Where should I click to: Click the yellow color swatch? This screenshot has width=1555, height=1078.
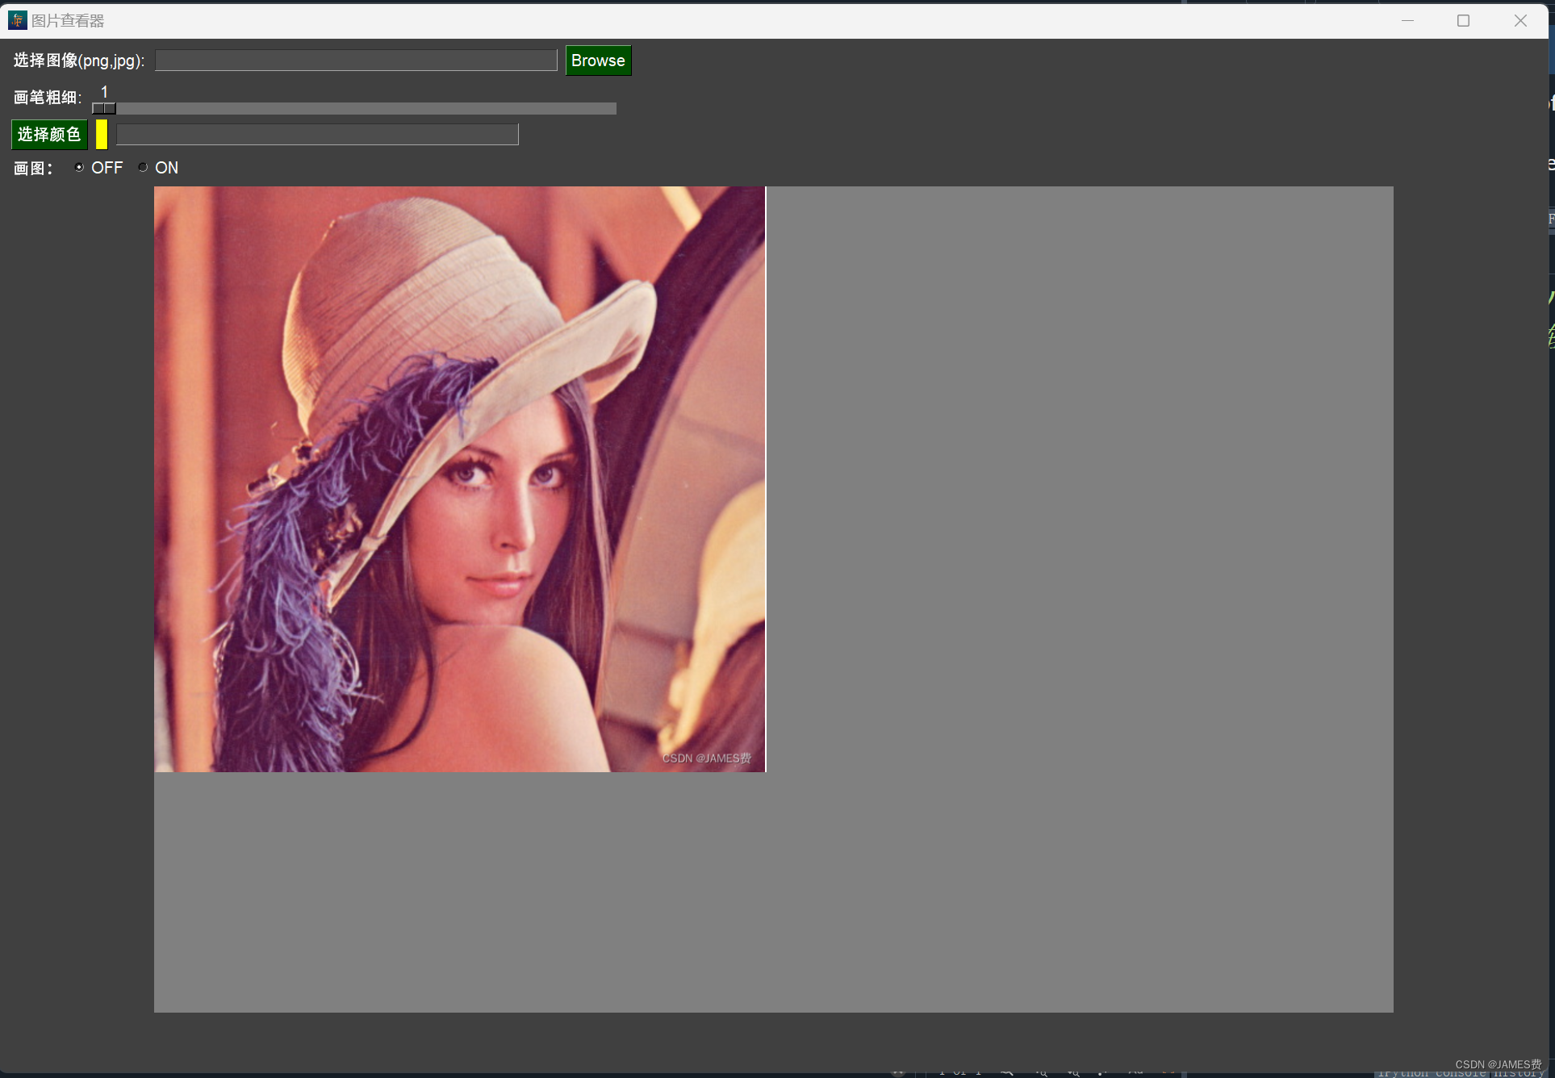coord(102,134)
